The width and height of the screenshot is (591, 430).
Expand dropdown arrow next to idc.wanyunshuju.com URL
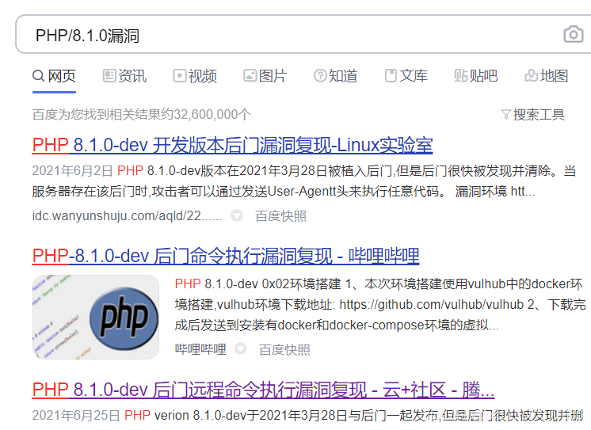[x=237, y=216]
